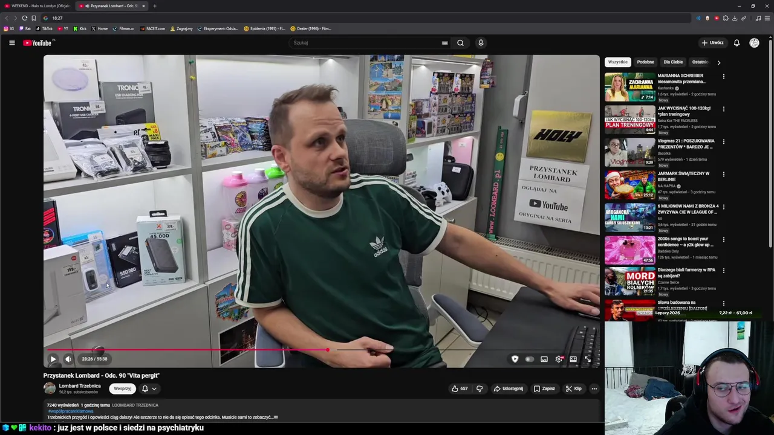Seek using the video progress bar
Viewport: 774px width, 435px height.
point(321,350)
